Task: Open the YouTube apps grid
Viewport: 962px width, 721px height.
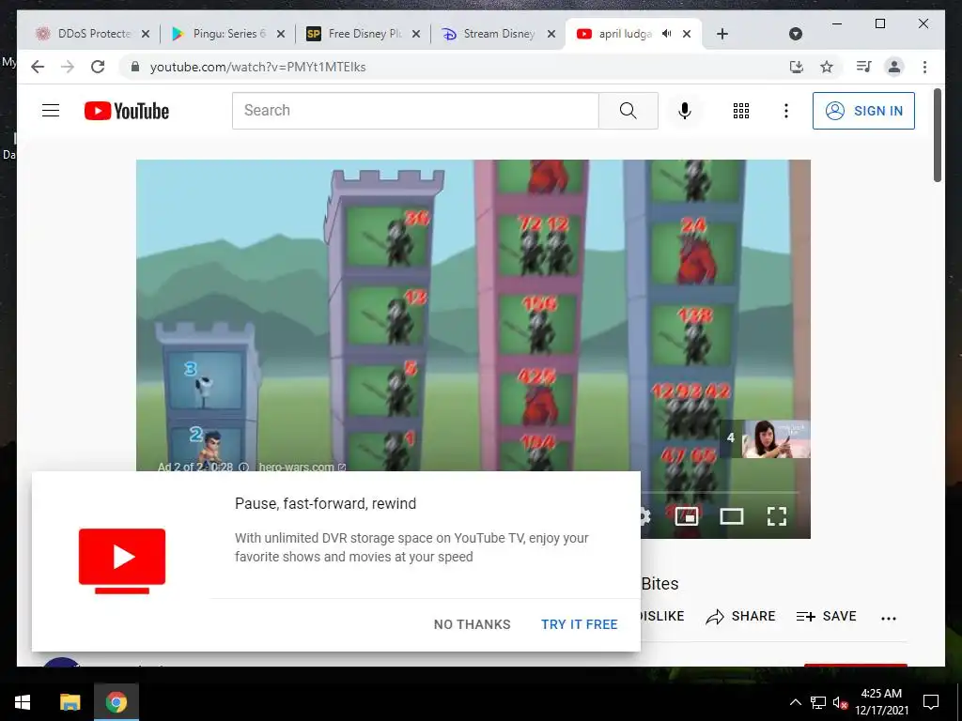Action: [741, 111]
